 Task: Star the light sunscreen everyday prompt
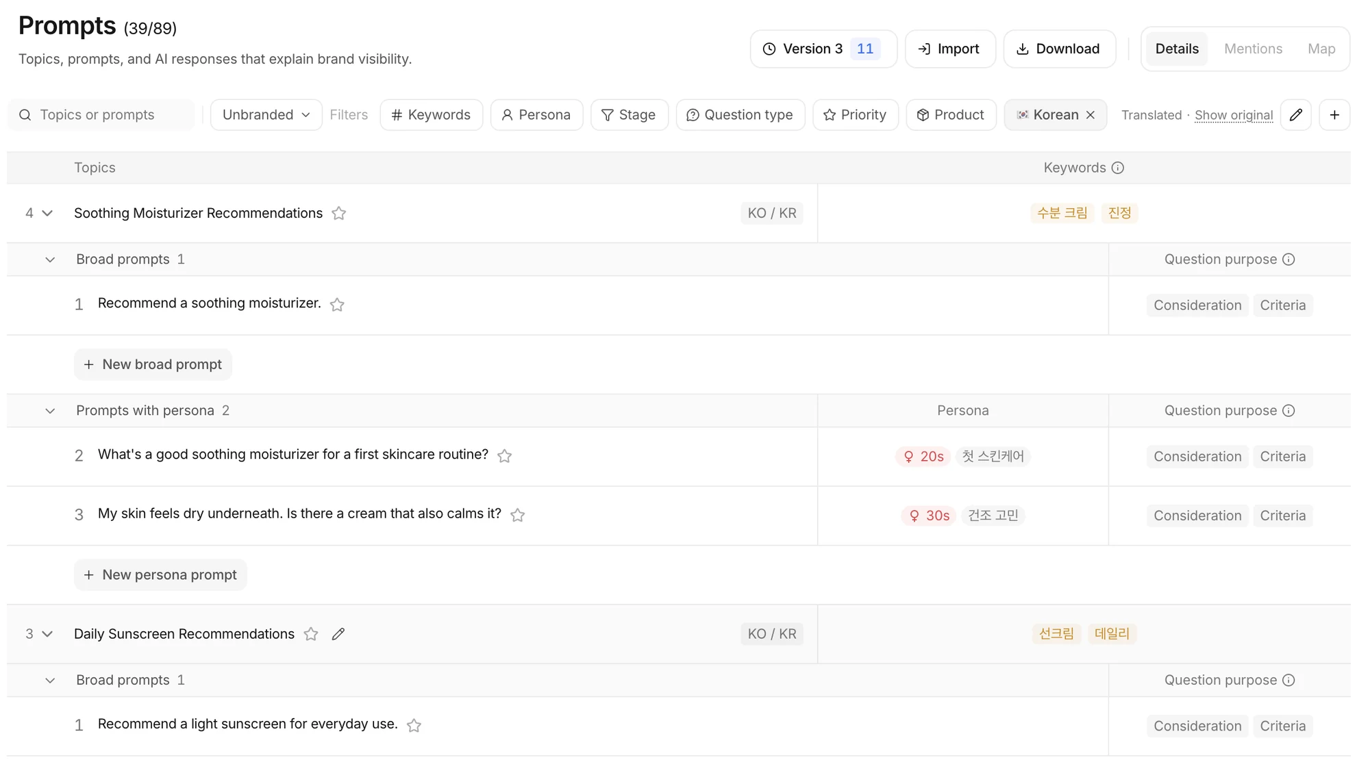[414, 725]
